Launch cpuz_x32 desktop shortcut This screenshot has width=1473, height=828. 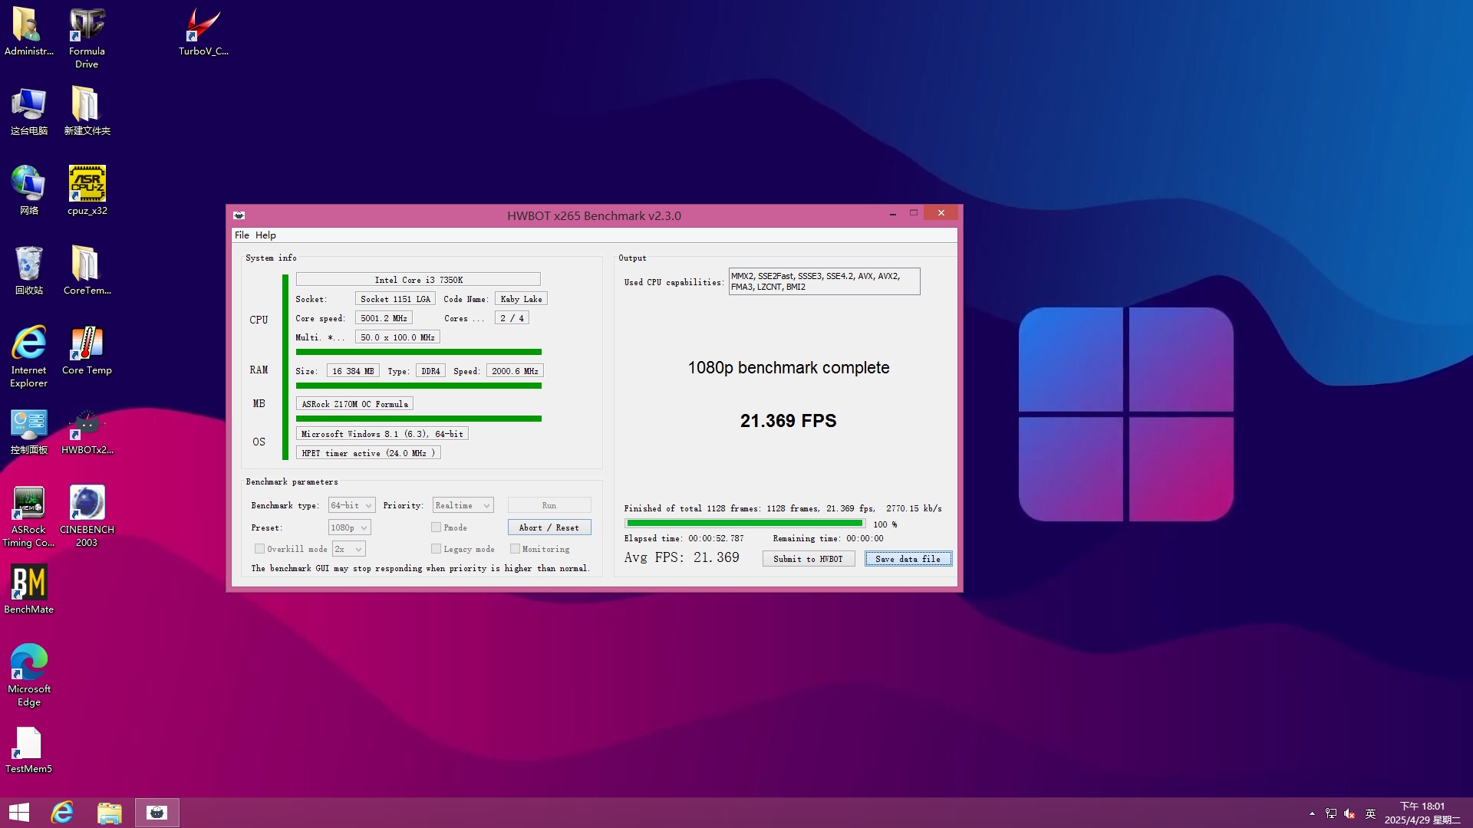[87, 191]
